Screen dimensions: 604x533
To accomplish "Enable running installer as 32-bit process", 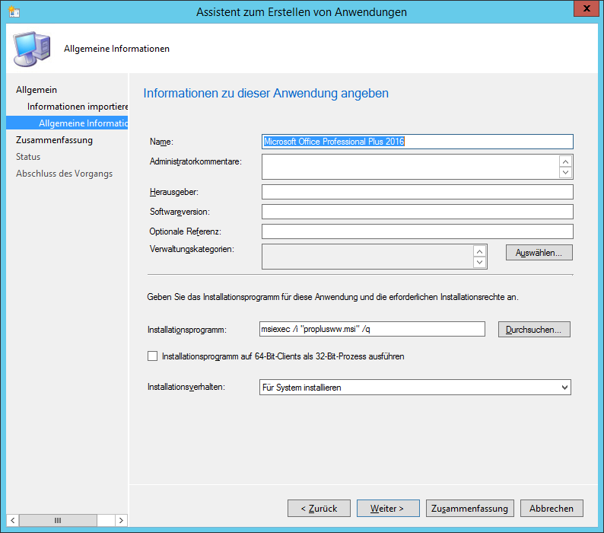I will pyautogui.click(x=153, y=356).
